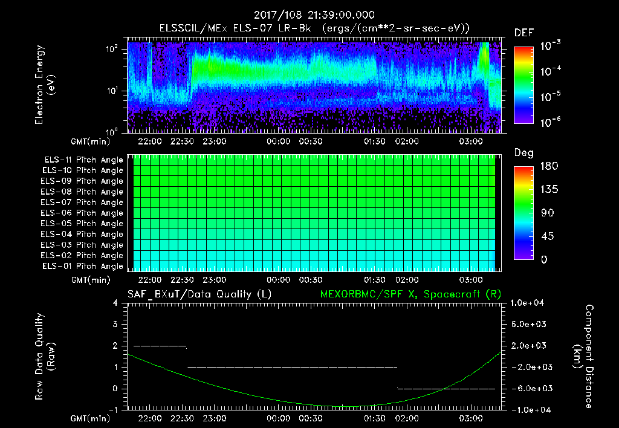619x428 pixels.
Task: Click the 'ELS-04 Pitch Angle' row label
Action: [82, 234]
